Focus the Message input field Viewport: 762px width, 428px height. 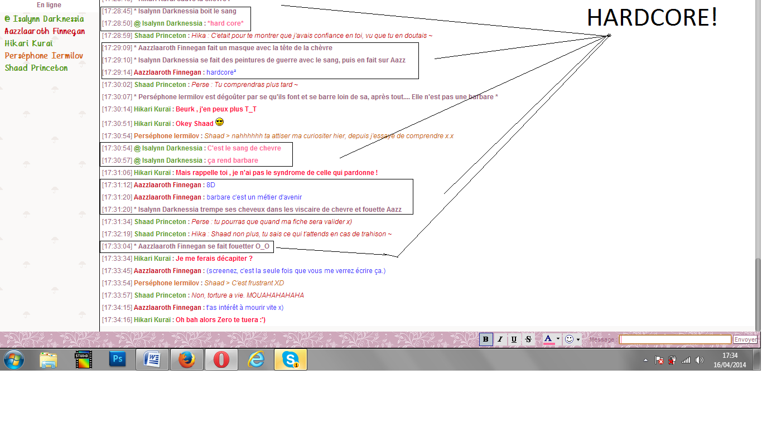pyautogui.click(x=676, y=339)
